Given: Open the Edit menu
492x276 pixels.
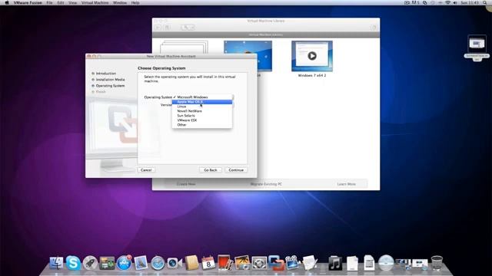Looking at the screenshot, I should click(x=61, y=2).
